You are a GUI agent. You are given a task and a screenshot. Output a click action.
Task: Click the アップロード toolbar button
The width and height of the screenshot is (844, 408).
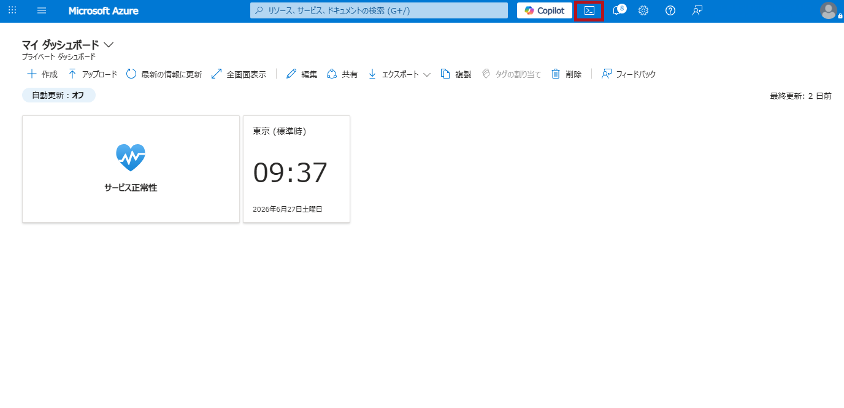pyautogui.click(x=92, y=74)
